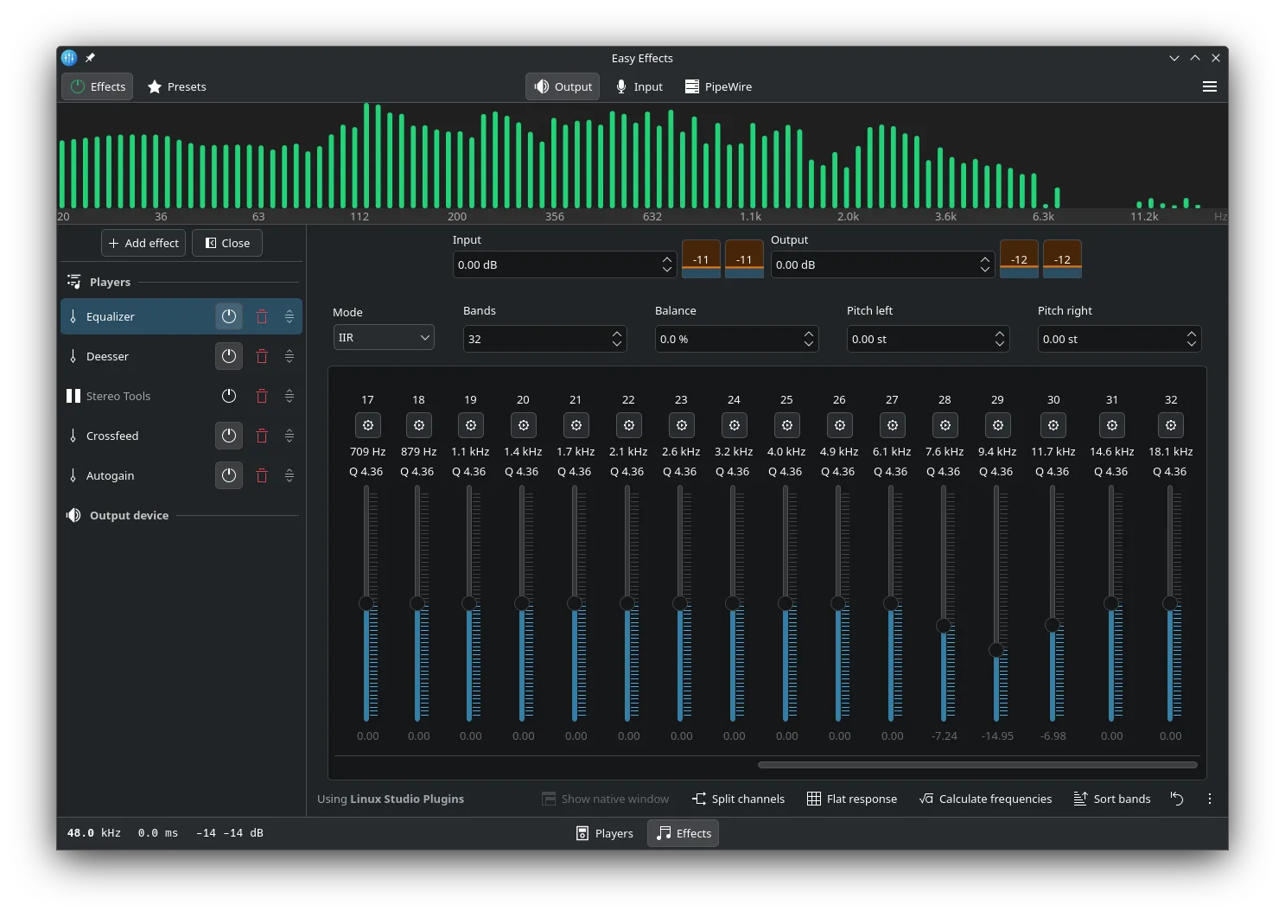The image size is (1285, 917).
Task: Toggle the Crossfeed effect power button
Action: (229, 436)
